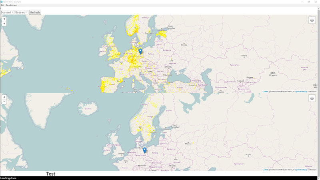
Task: Click the vertical scrollbar down arrow
Action: 318,174
